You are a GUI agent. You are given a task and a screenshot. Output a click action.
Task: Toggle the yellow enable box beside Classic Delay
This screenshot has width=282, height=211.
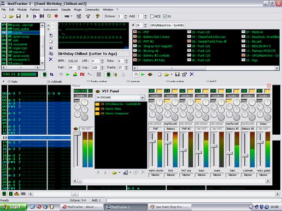tap(97, 108)
